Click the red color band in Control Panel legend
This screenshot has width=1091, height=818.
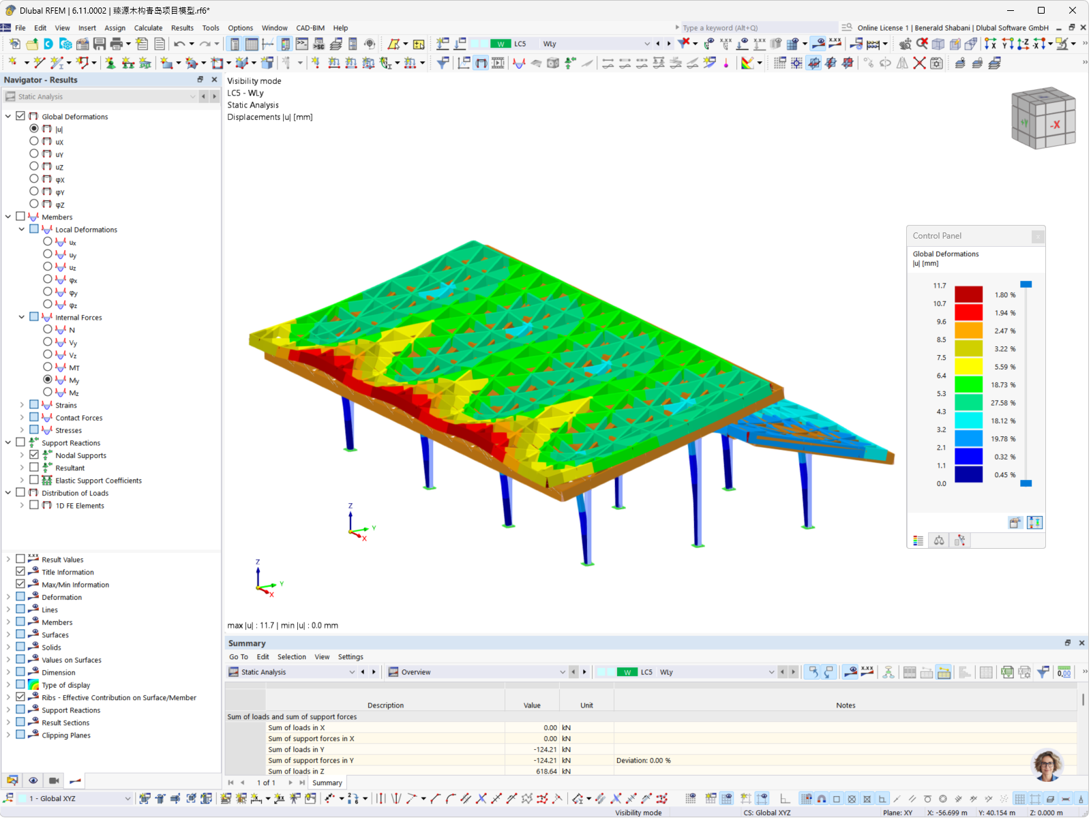click(969, 312)
